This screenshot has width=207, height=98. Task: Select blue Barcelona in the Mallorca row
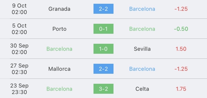(142, 69)
